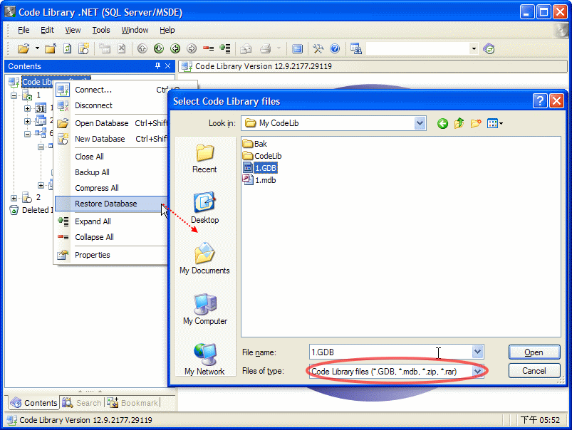Click the blue window-view toolbar icon
The height and width of the screenshot is (430, 572).
[297, 48]
